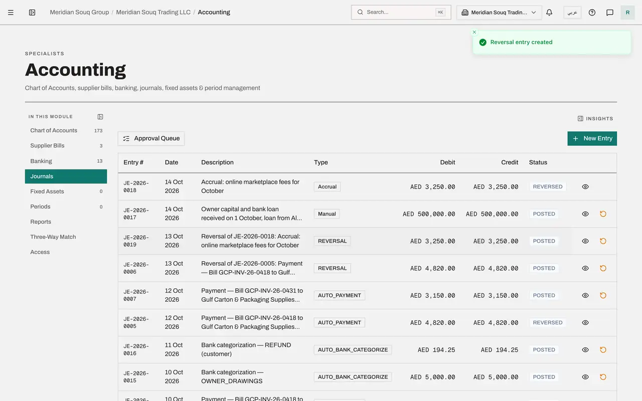Switch language to Arabic
Image resolution: width=642 pixels, height=401 pixels.
tap(572, 13)
